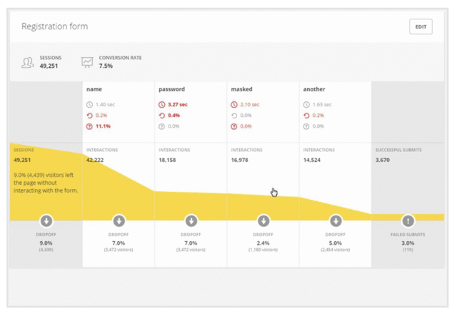Image resolution: width=457 pixels, height=314 pixels.
Task: Click the 3.0% failed submits value
Action: [x=408, y=243]
